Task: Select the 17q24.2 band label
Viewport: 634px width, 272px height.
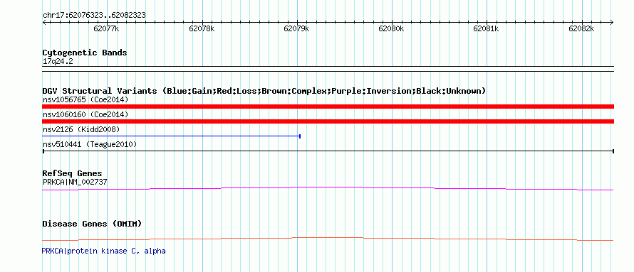Action: pyautogui.click(x=58, y=62)
